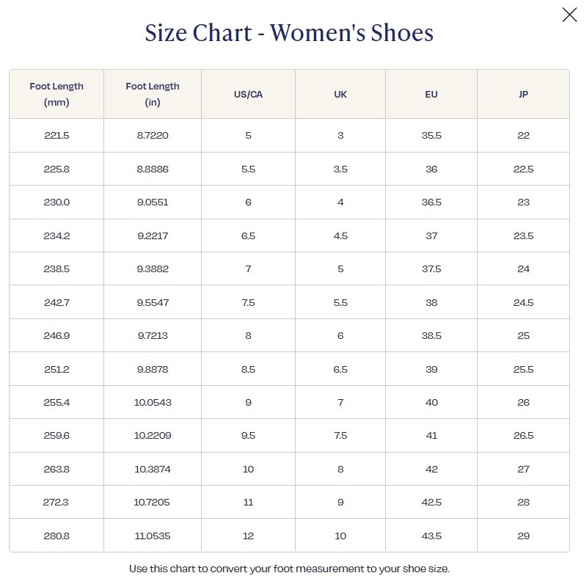The height and width of the screenshot is (584, 584).
Task: Click the EU column header
Action: [x=431, y=95]
